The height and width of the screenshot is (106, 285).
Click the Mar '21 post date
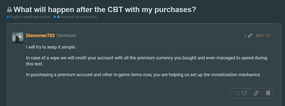pos(263,36)
